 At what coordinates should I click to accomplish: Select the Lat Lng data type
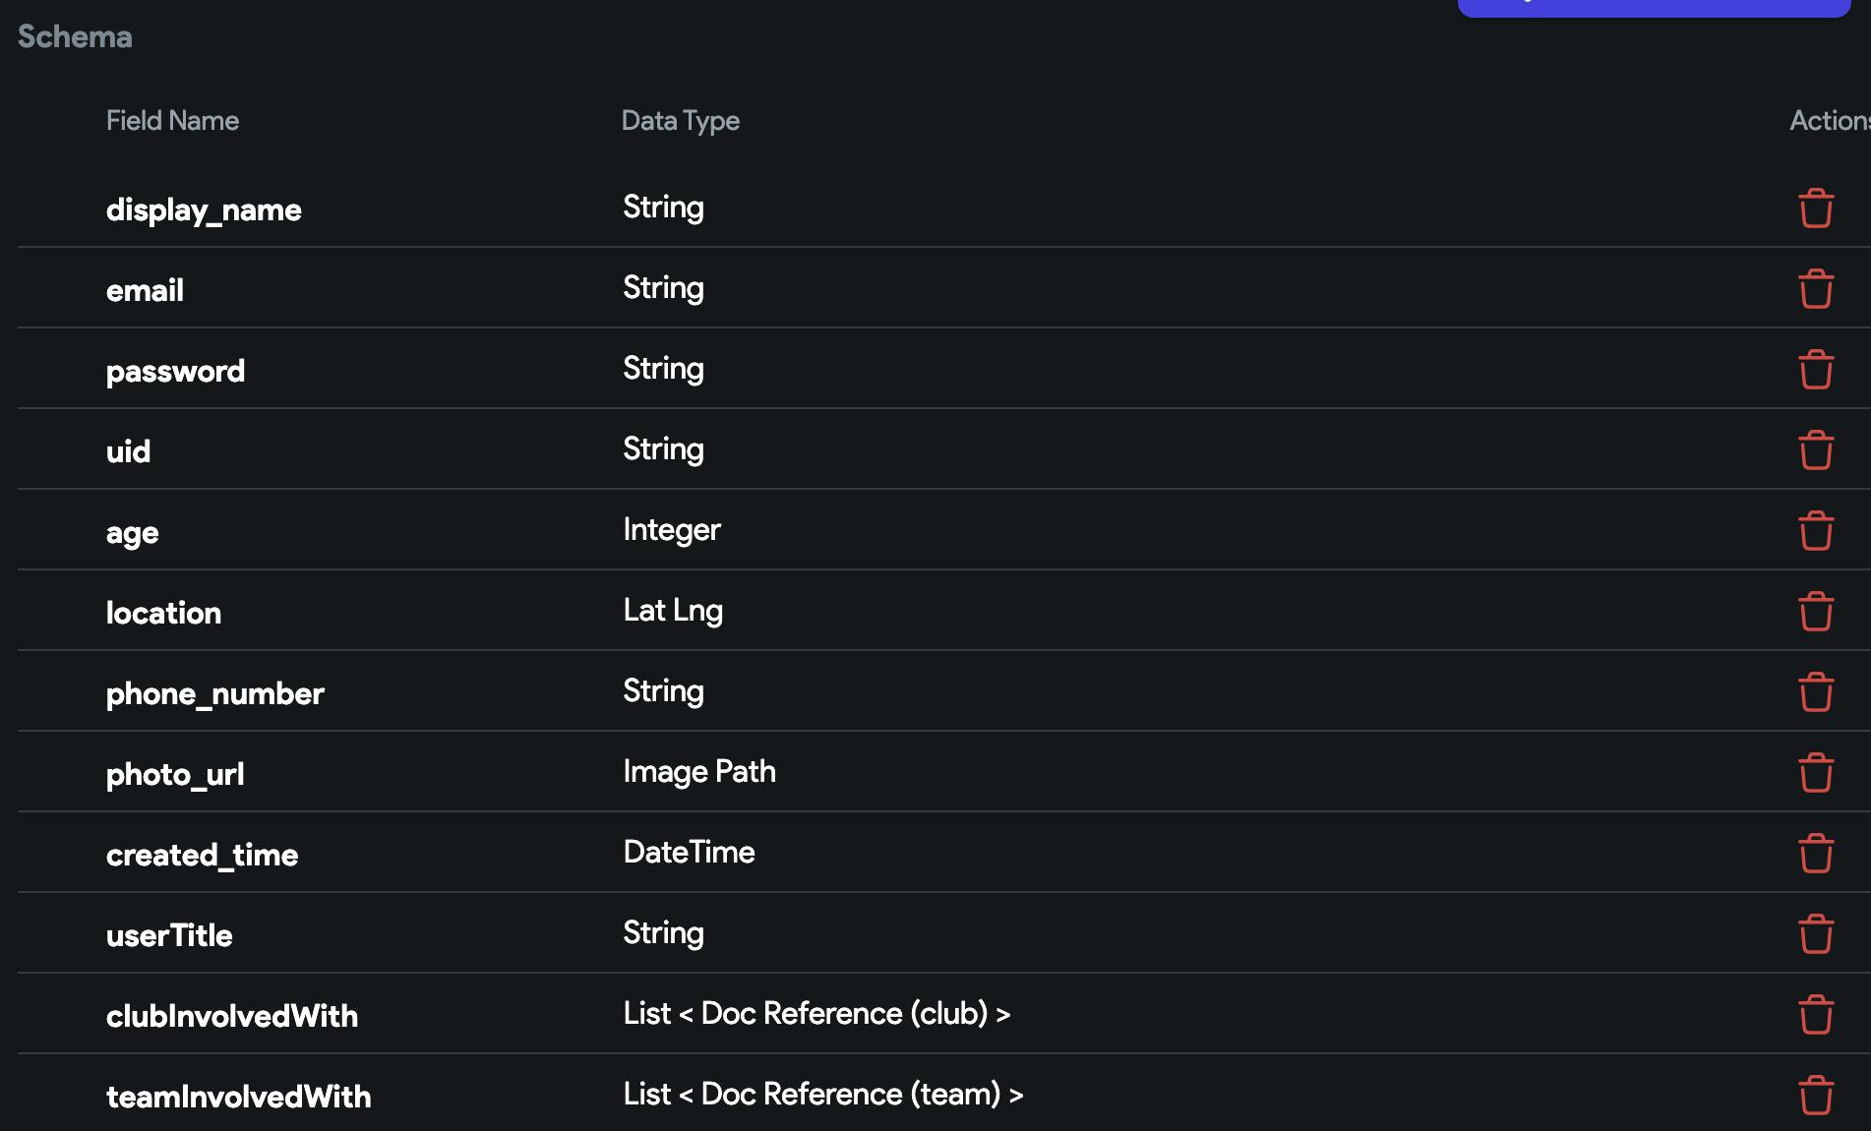pos(673,611)
